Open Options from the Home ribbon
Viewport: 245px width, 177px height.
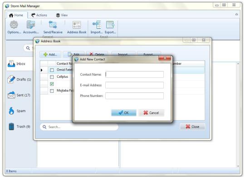14,27
